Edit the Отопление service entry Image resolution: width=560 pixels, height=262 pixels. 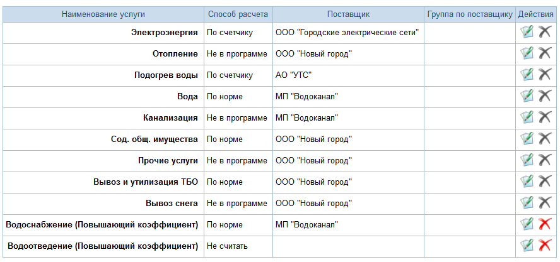[527, 53]
